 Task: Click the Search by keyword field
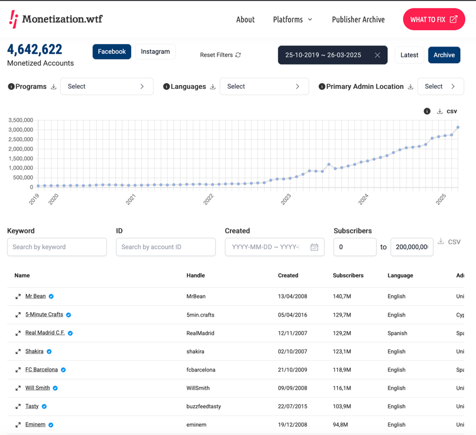pos(57,247)
